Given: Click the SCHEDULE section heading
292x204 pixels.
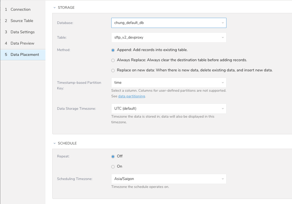Looking at the screenshot, I should 67,143.
